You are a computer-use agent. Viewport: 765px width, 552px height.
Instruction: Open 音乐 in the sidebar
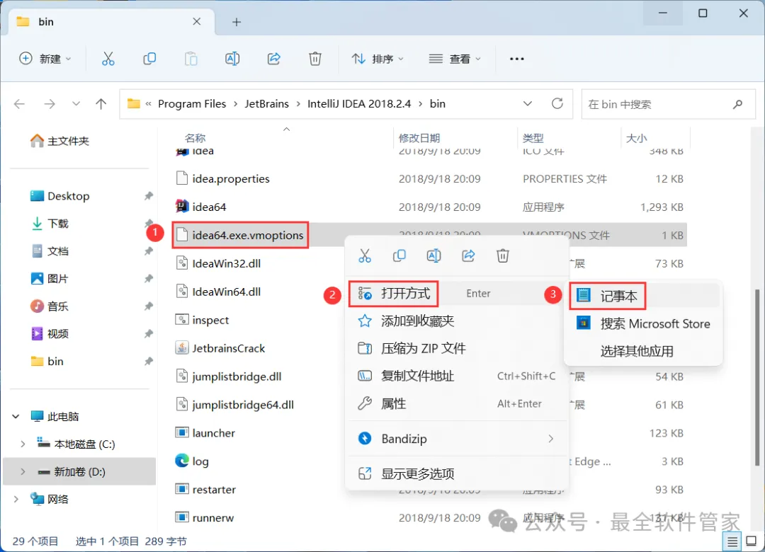pyautogui.click(x=50, y=306)
